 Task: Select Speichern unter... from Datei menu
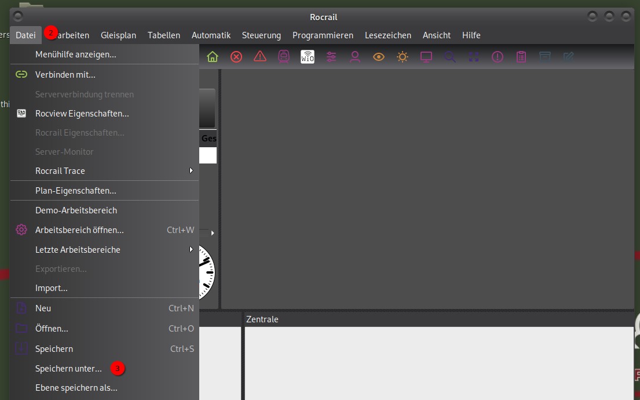(x=68, y=369)
